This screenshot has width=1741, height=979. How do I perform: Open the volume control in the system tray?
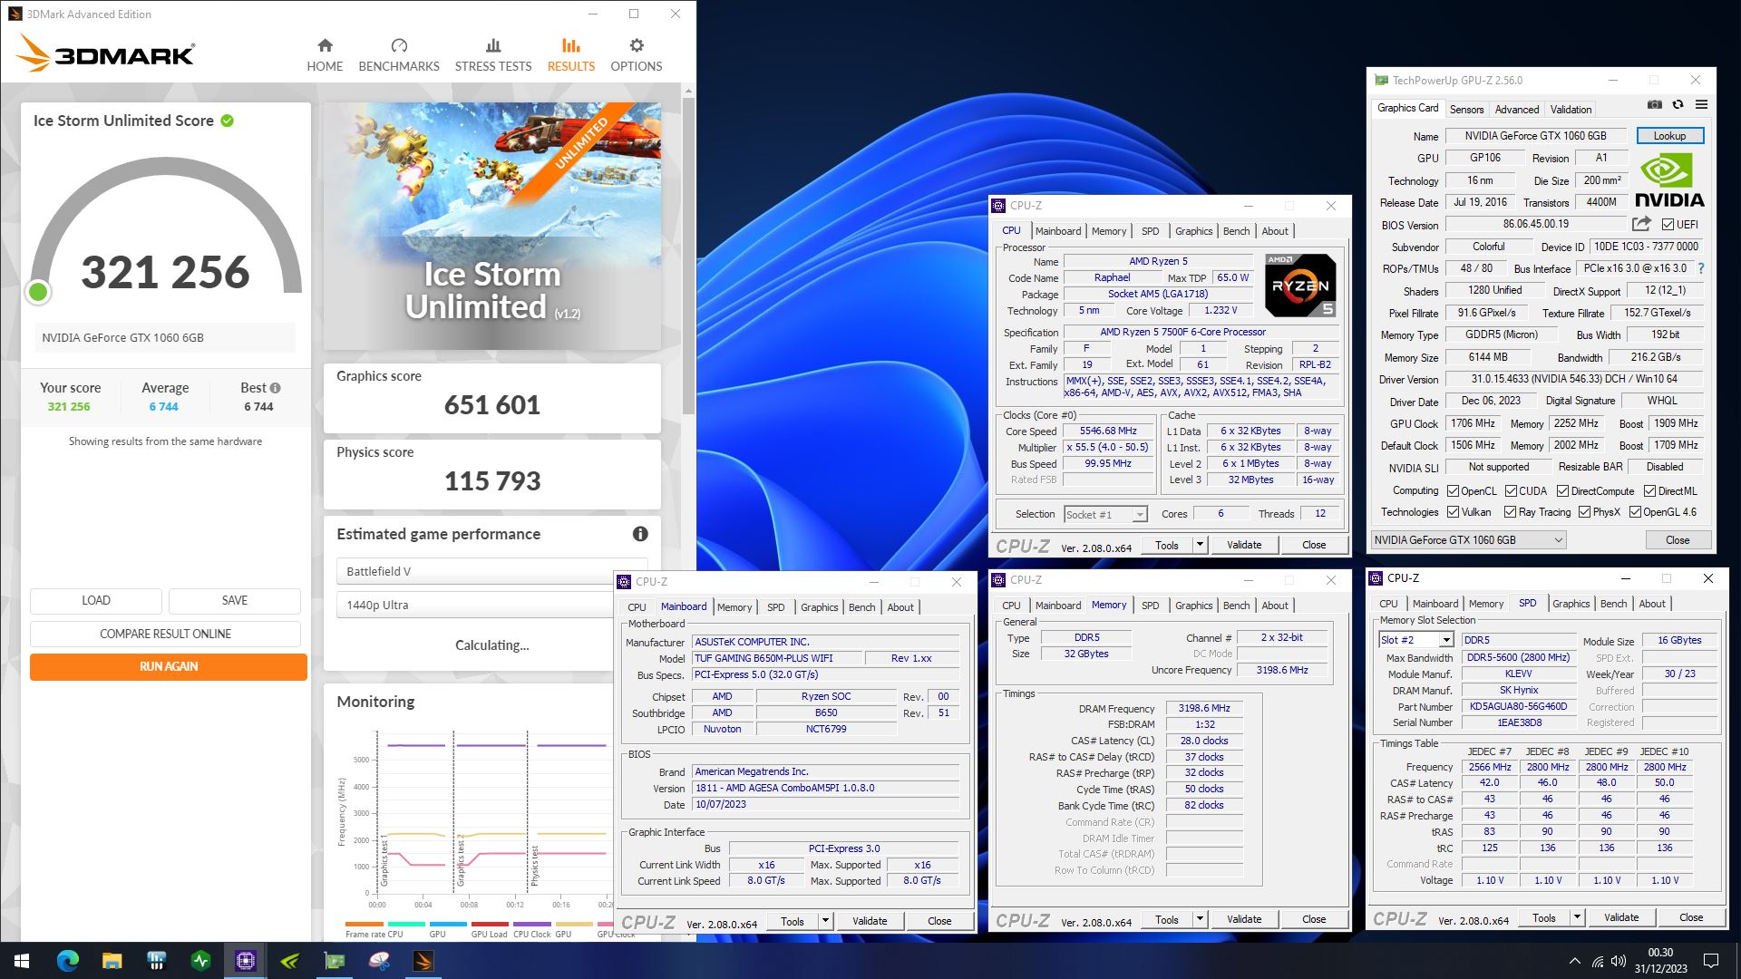[1618, 961]
